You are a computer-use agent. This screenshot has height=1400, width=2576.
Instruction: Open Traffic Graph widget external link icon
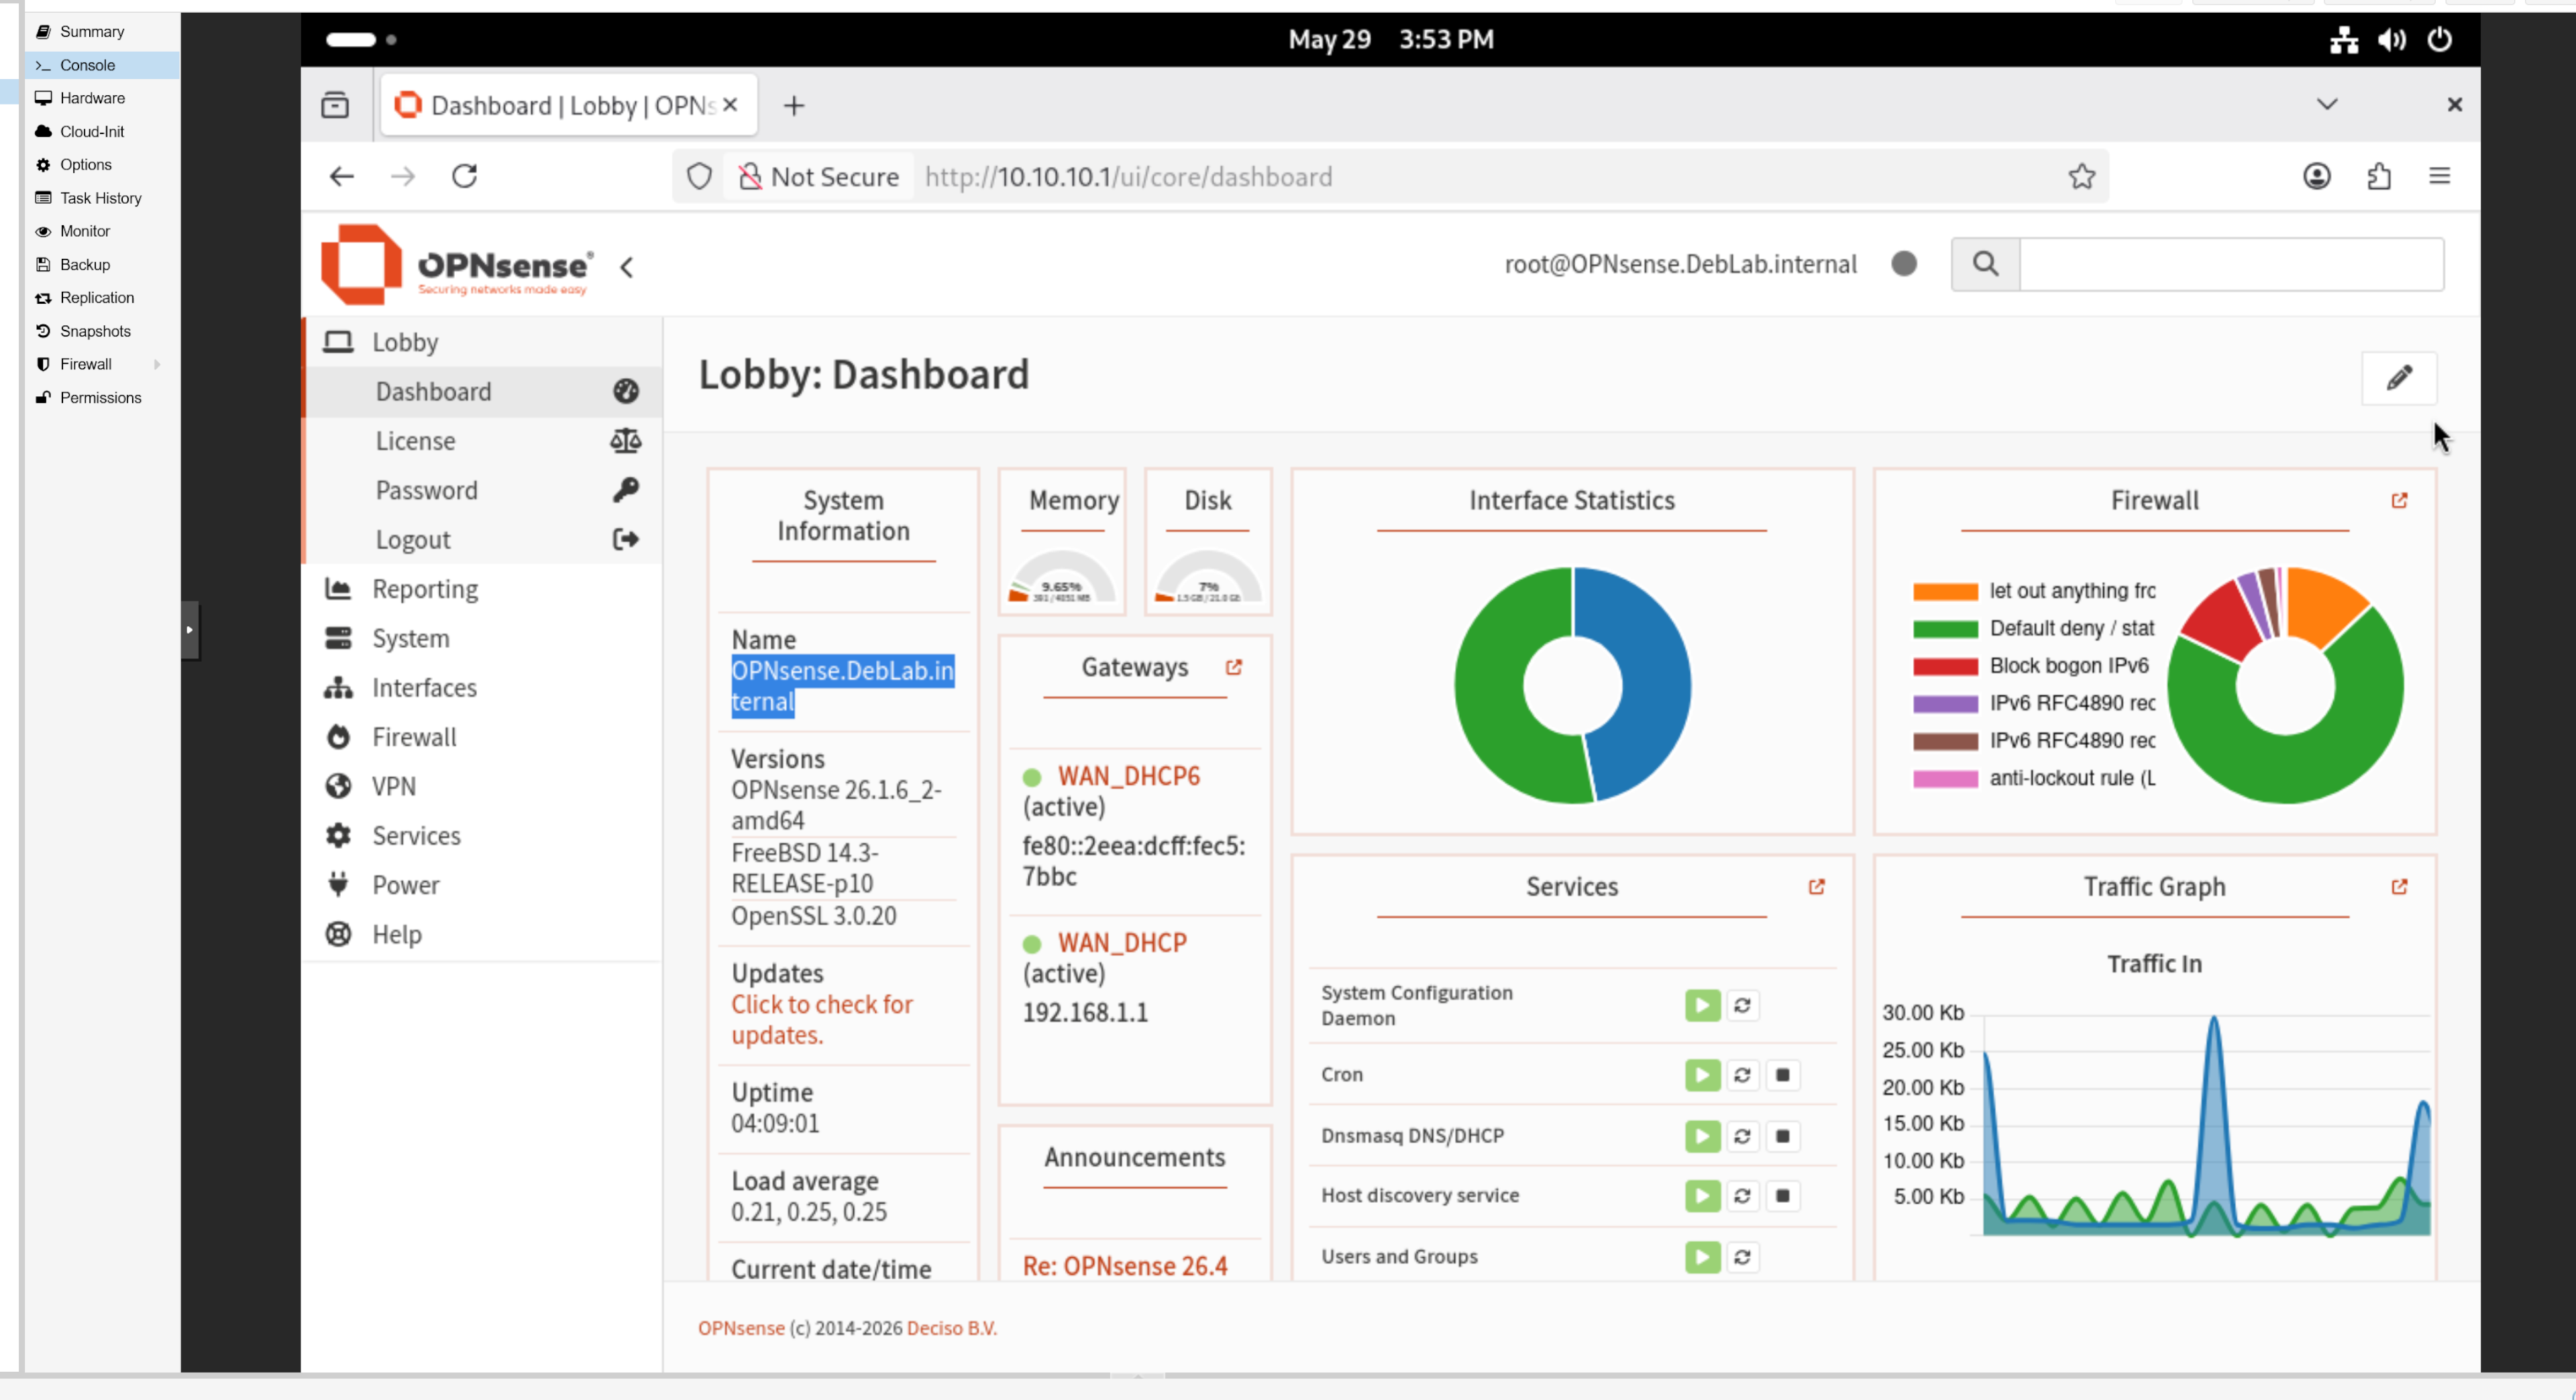[x=2399, y=887]
